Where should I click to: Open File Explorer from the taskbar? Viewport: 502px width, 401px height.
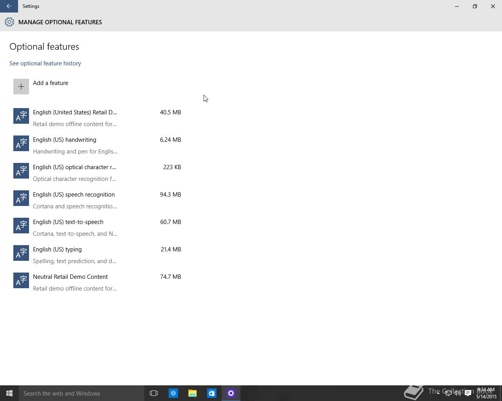point(192,393)
